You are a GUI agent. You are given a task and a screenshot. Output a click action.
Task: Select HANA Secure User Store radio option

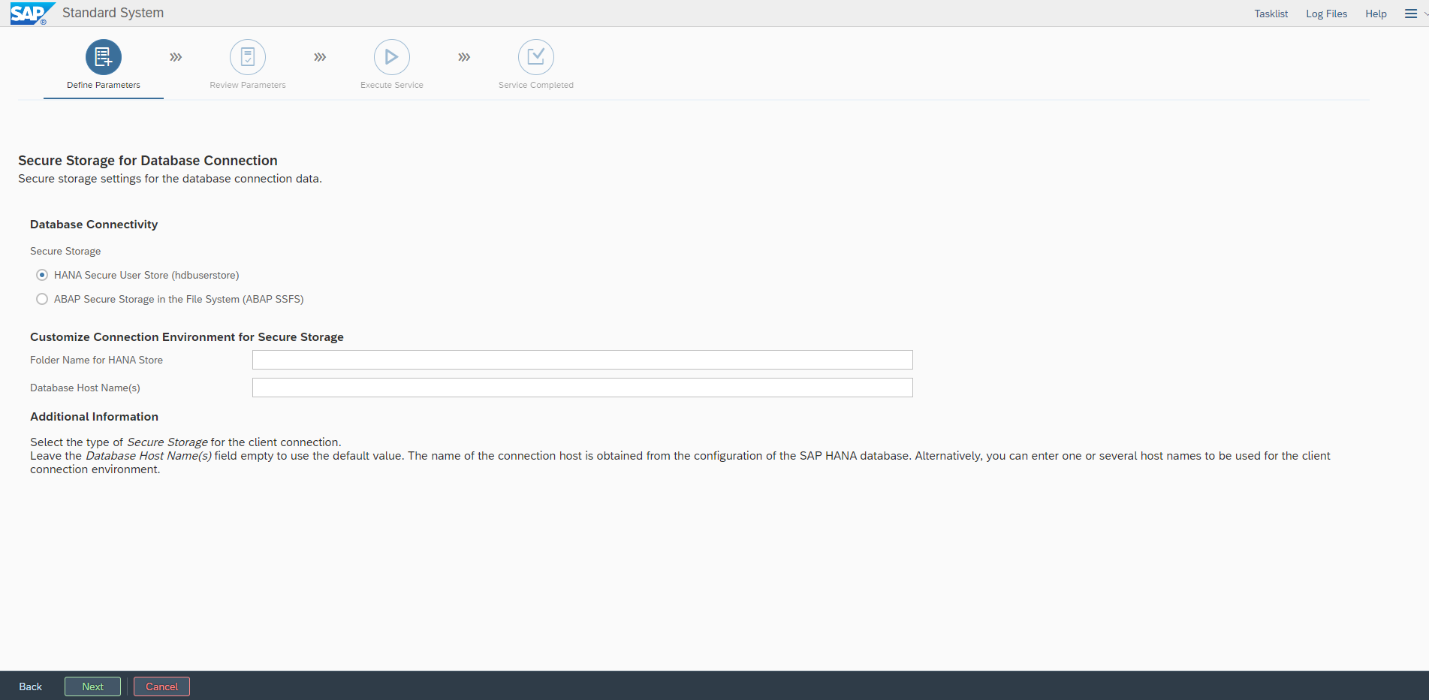point(42,275)
